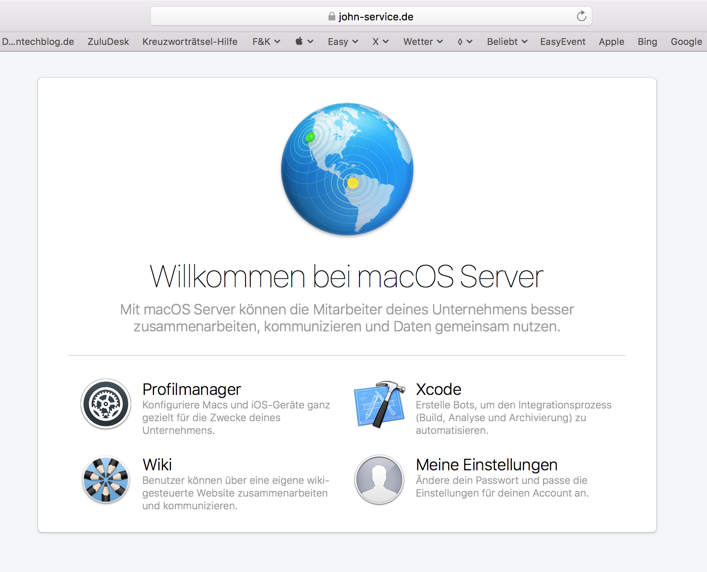The width and height of the screenshot is (707, 572).
Task: Expand the Wetter bookmarks folder
Action: pos(423,42)
